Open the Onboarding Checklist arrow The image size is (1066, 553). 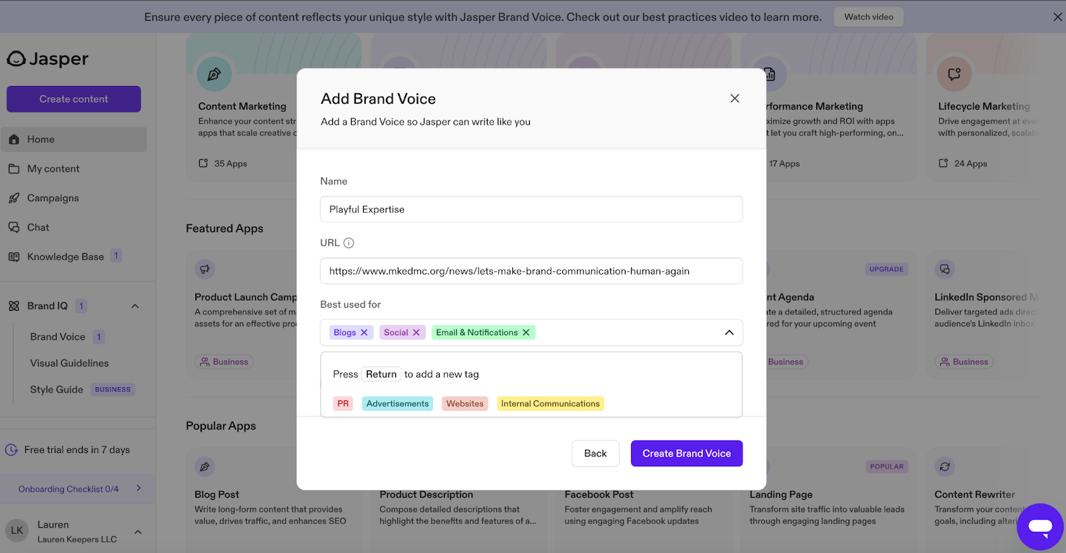point(139,488)
